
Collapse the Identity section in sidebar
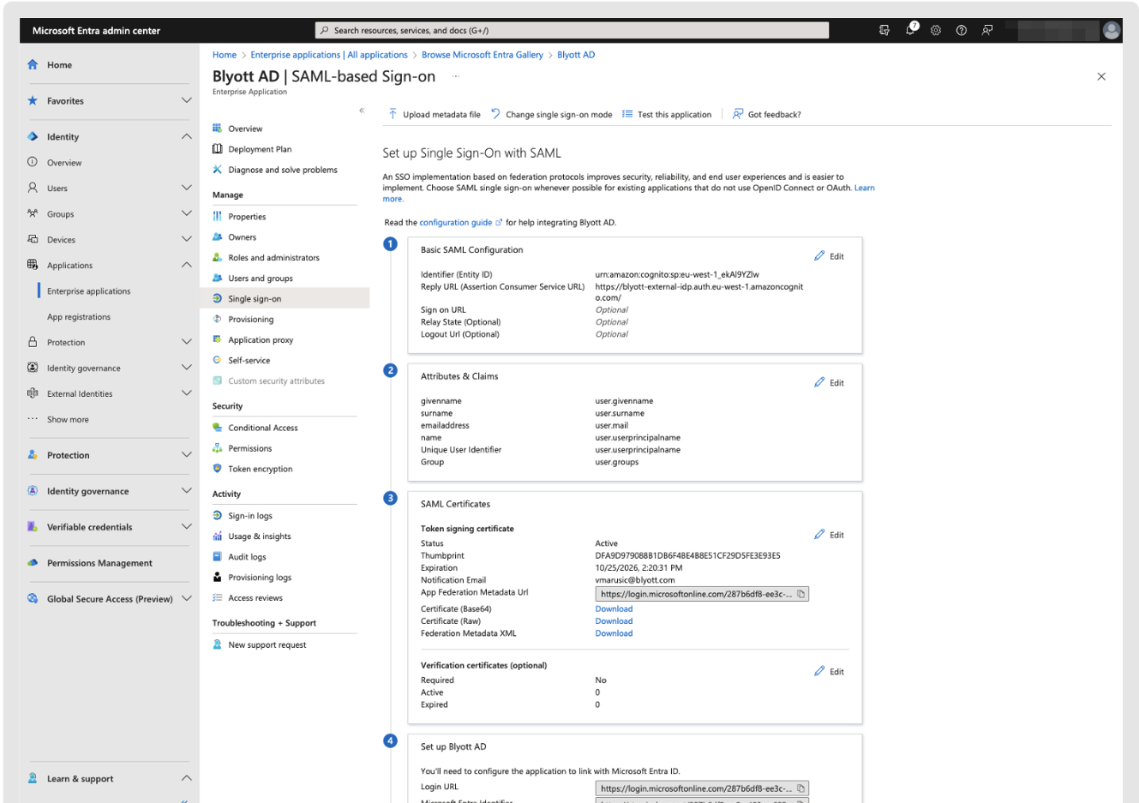tap(186, 136)
